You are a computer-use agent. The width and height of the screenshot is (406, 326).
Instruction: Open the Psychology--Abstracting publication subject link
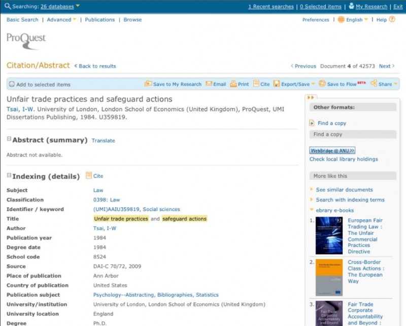tap(123, 295)
